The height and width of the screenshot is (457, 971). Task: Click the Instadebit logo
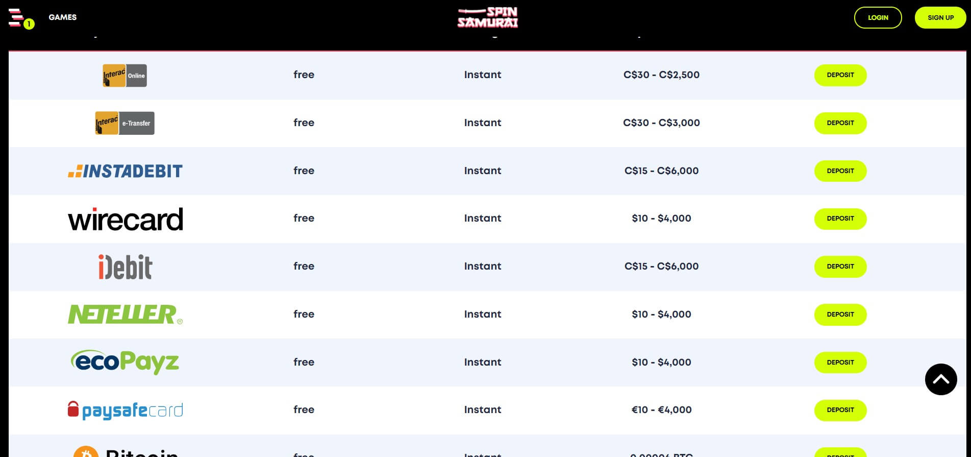click(x=126, y=171)
